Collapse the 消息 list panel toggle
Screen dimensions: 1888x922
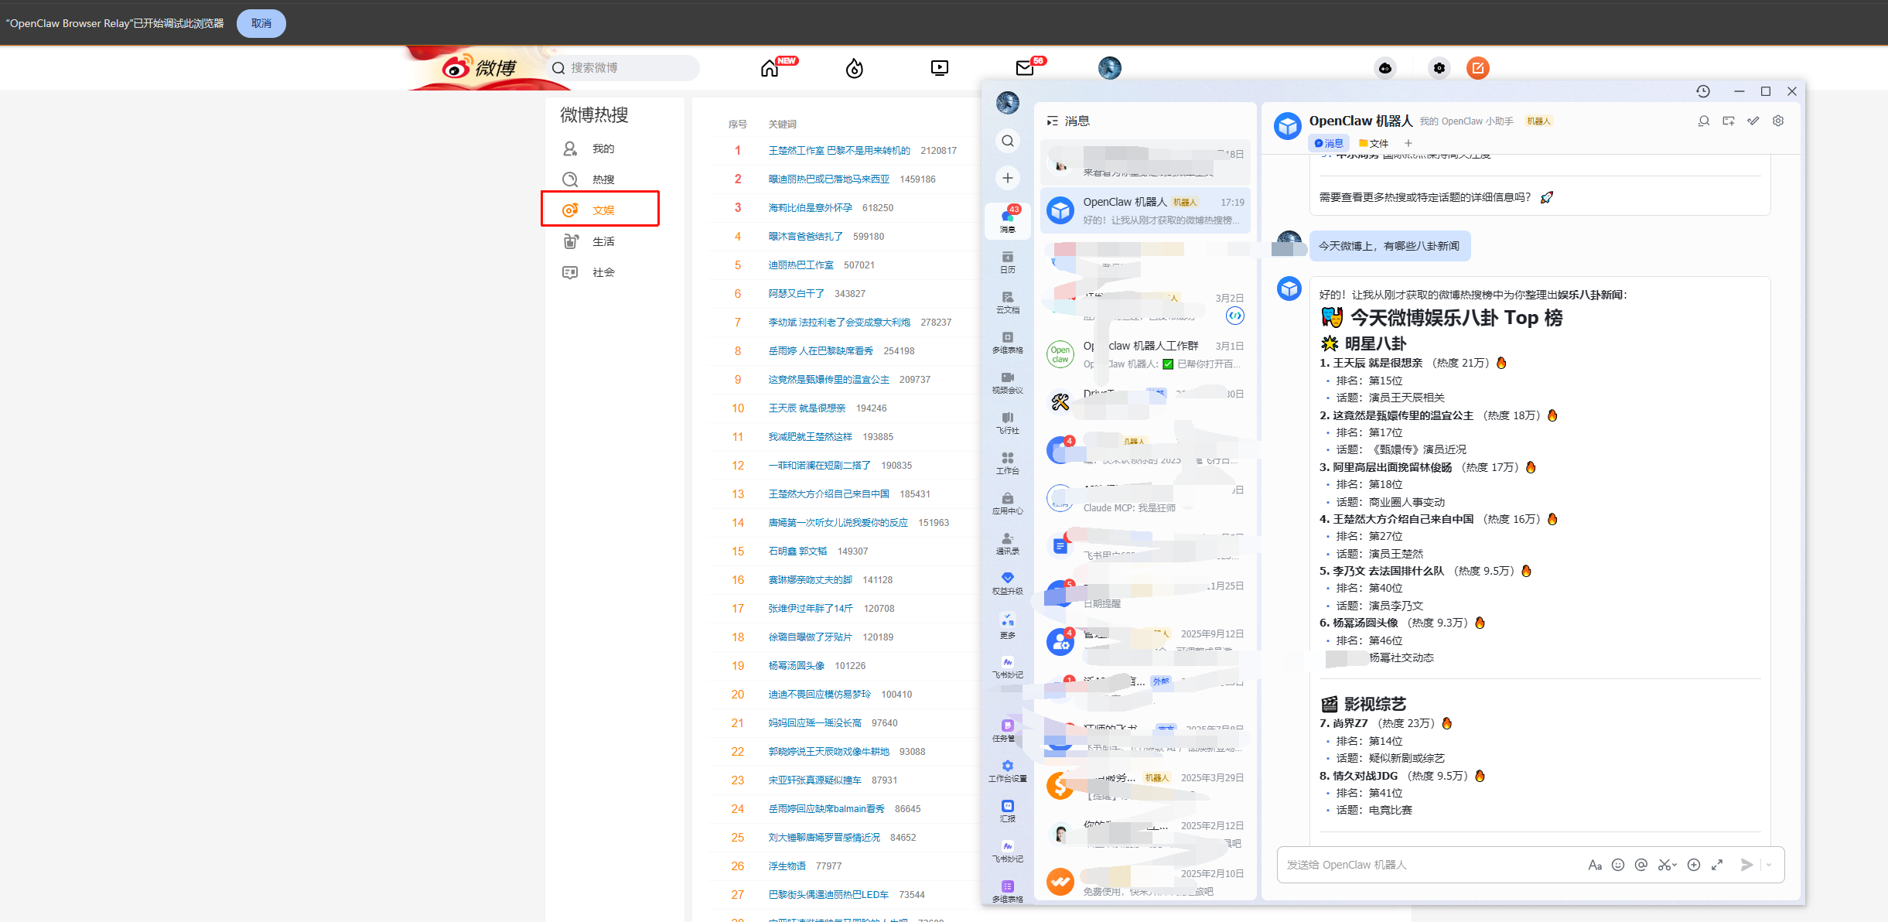tap(1052, 121)
